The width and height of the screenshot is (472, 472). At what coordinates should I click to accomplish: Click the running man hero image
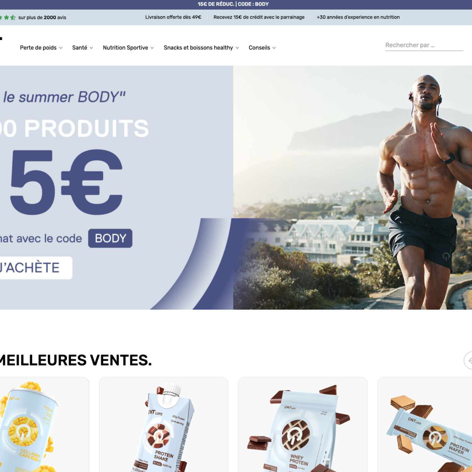coord(352,188)
